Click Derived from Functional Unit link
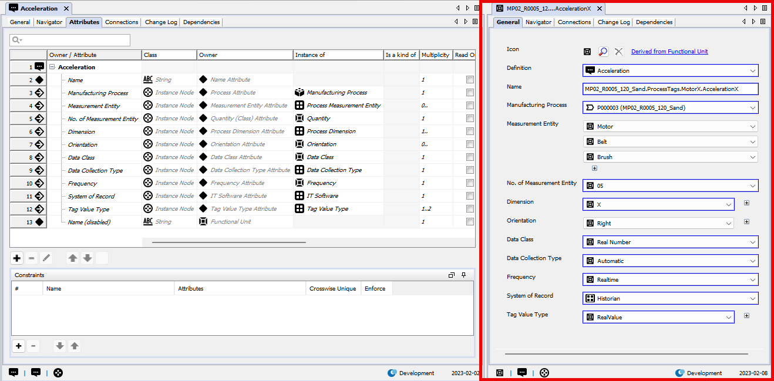 click(669, 52)
